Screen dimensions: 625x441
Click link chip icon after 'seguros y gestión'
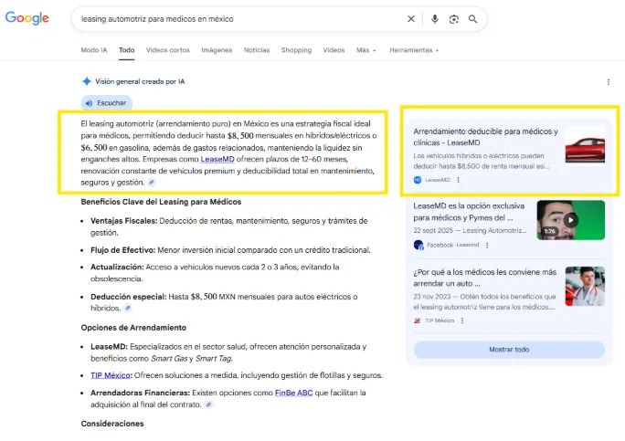coord(152,183)
